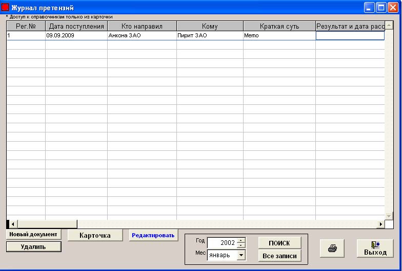Click the Удалить delete button
This screenshot has height=271, width=402.
pos(33,246)
